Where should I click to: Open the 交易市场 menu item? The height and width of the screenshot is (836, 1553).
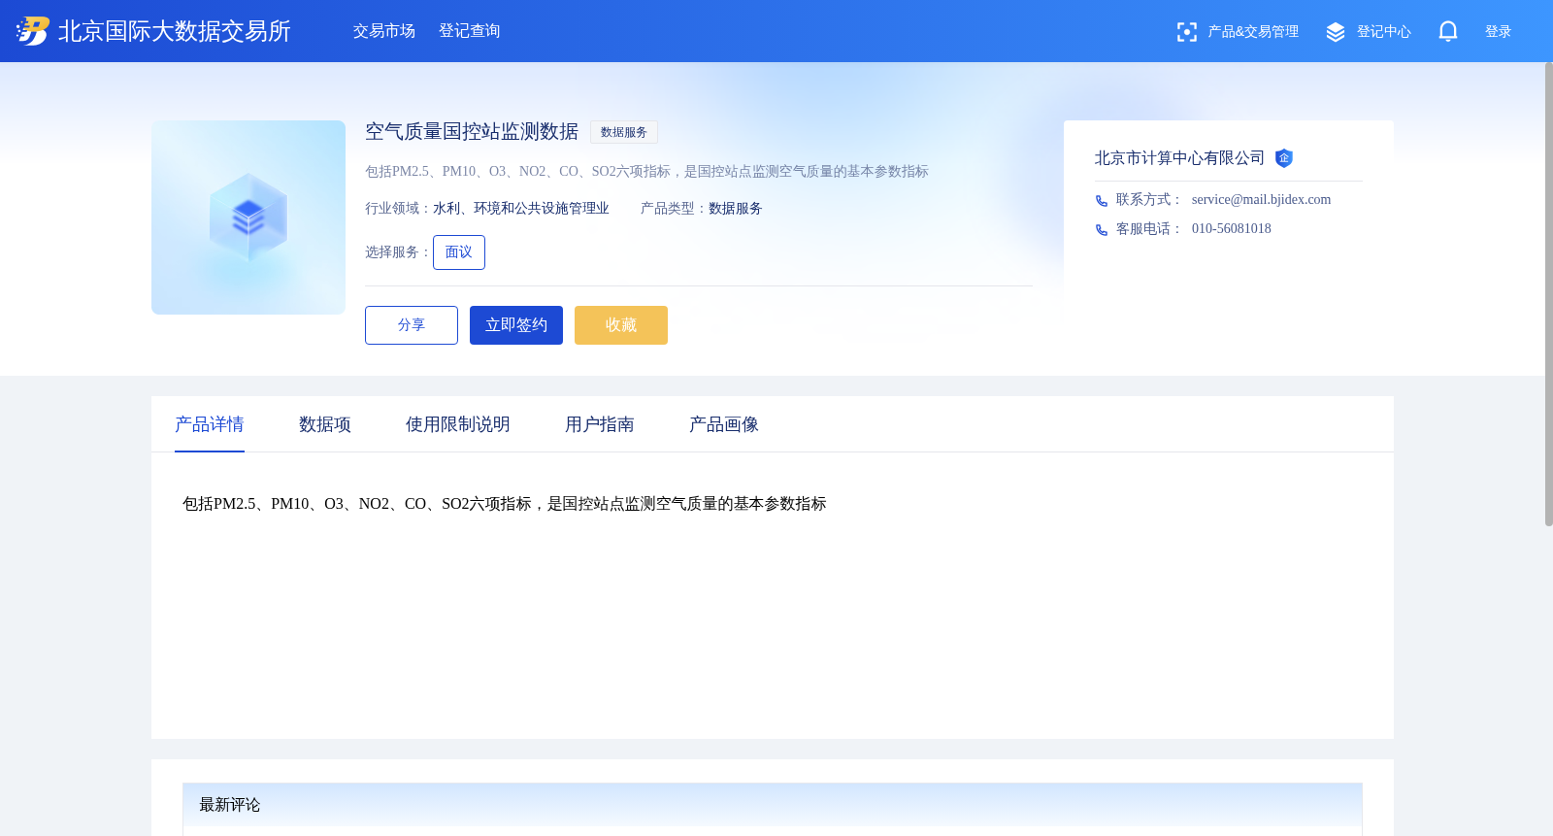(x=384, y=31)
